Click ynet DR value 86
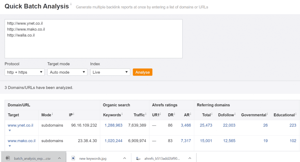300x162 pixels. (170, 125)
